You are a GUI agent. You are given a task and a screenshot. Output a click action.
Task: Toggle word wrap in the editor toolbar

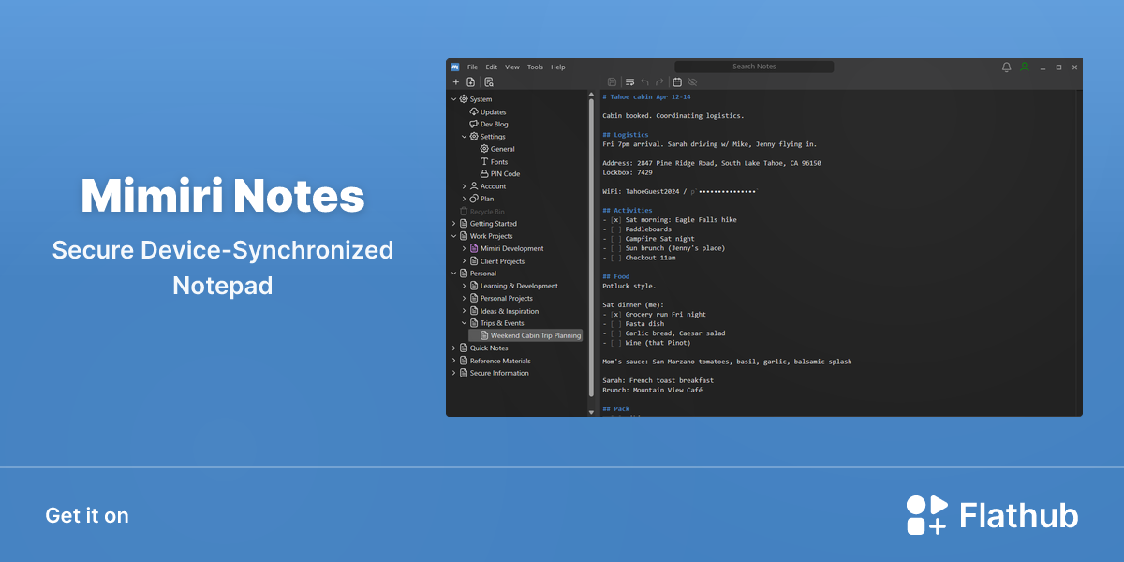[x=630, y=82]
